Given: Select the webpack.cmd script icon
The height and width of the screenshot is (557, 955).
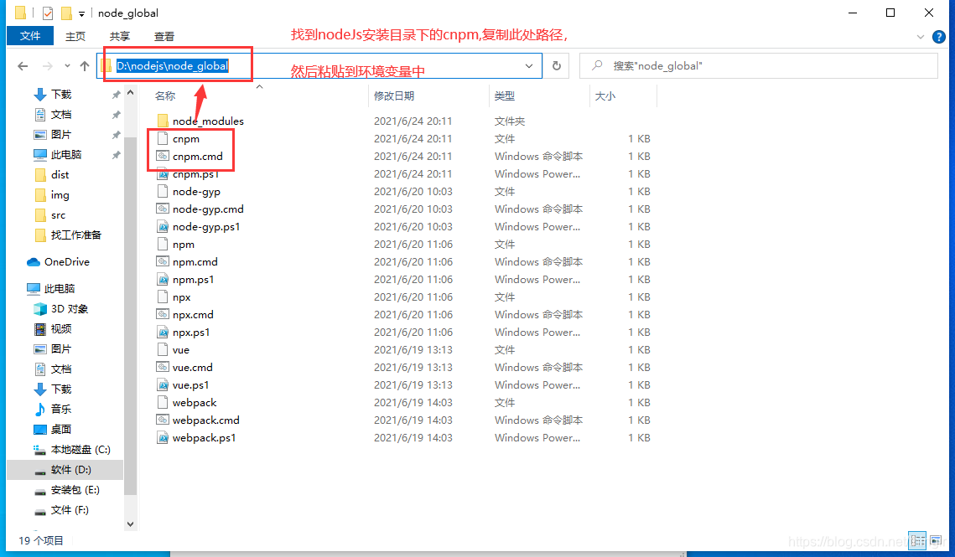Looking at the screenshot, I should tap(163, 420).
